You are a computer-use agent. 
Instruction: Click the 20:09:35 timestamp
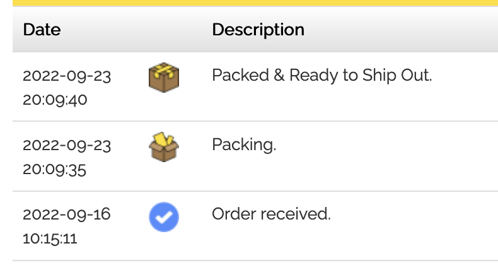tap(55, 169)
